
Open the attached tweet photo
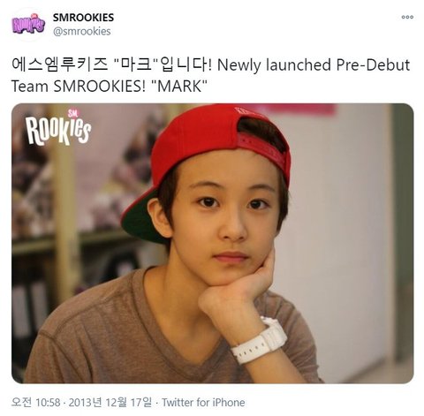pyautogui.click(x=213, y=243)
